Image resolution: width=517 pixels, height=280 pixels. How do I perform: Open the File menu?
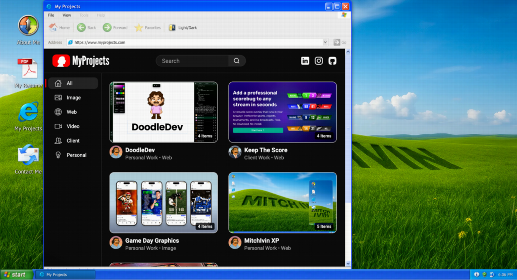(51, 15)
